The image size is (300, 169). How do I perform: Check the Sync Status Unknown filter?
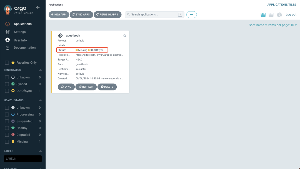[x=7, y=77]
